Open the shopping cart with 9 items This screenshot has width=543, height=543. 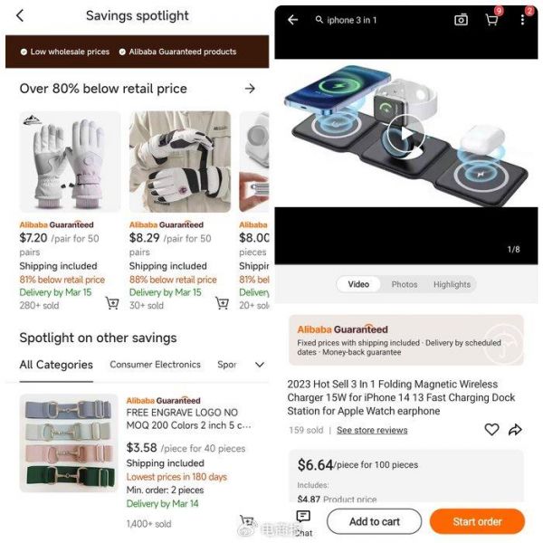(x=491, y=19)
